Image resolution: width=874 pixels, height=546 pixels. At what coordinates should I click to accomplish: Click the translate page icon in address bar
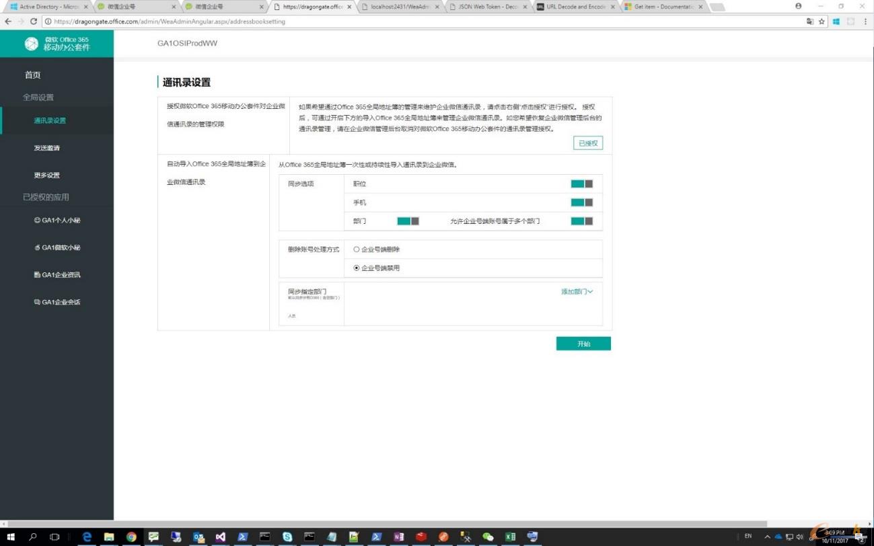tap(810, 22)
